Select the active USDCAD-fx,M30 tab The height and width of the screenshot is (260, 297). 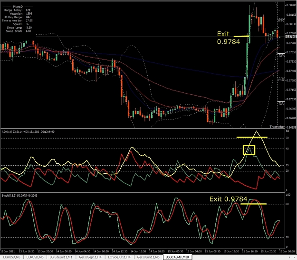pyautogui.click(x=177, y=257)
